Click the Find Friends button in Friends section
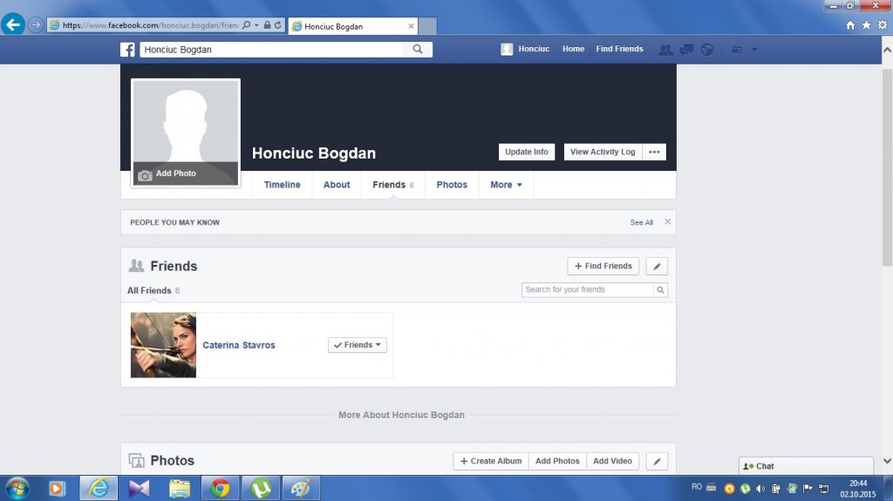Image resolution: width=893 pixels, height=501 pixels. (603, 266)
